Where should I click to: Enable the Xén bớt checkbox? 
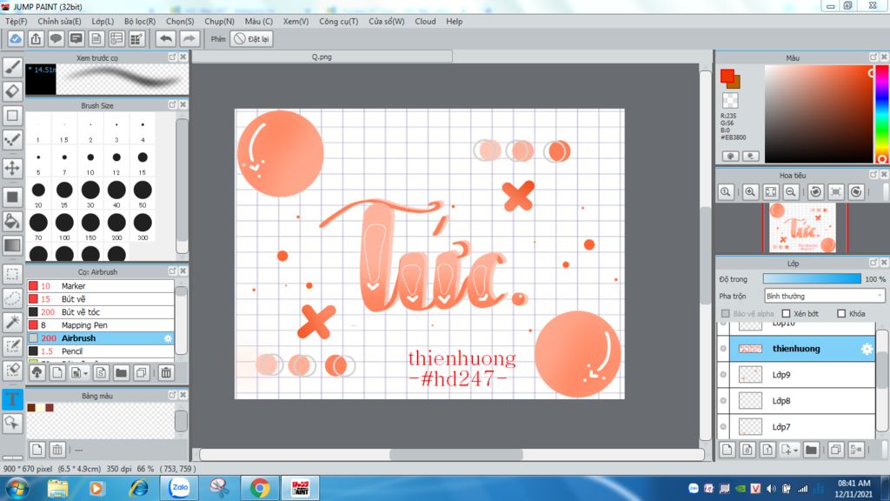(786, 313)
